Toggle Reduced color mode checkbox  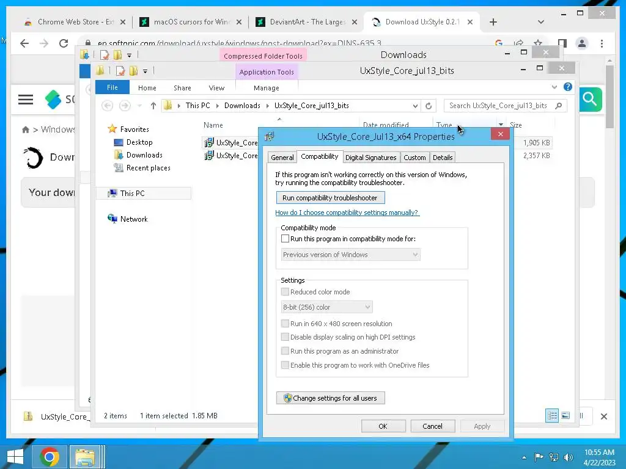(285, 292)
